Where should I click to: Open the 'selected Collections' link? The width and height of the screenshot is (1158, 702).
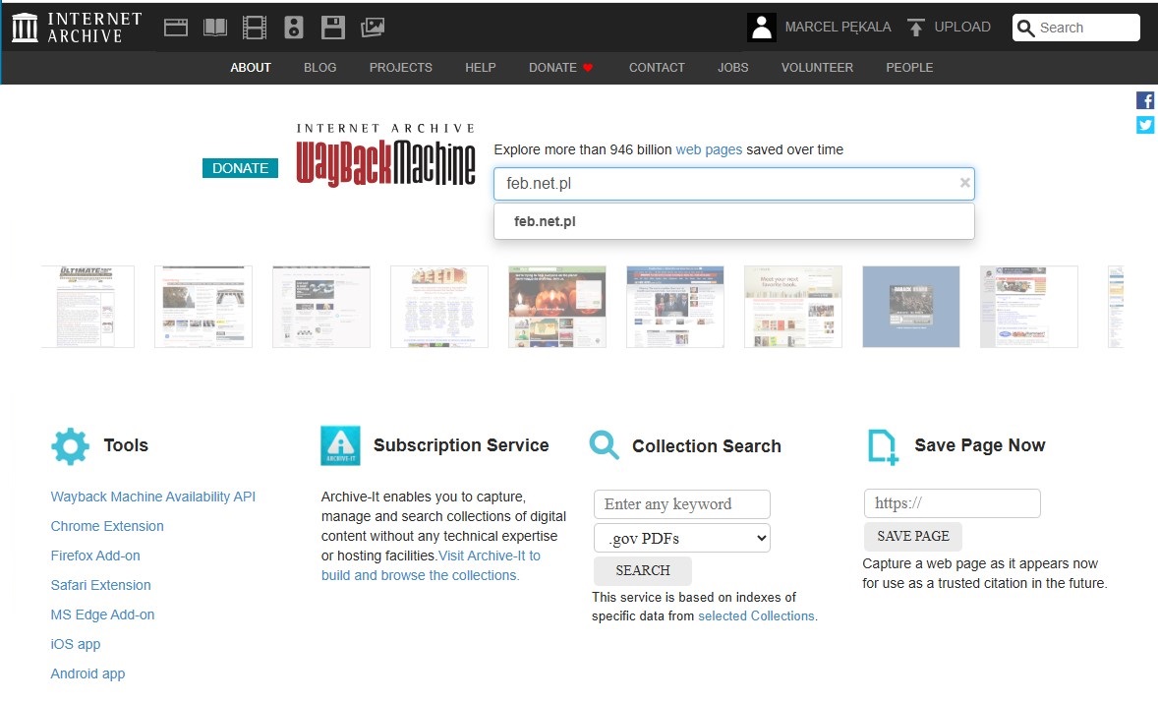pos(756,616)
